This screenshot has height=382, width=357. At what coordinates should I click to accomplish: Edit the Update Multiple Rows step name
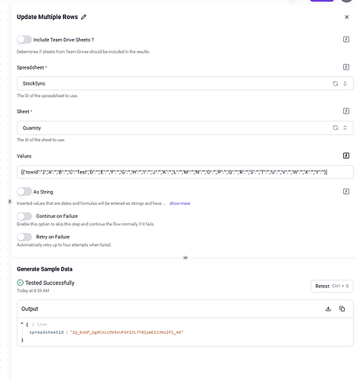(83, 17)
